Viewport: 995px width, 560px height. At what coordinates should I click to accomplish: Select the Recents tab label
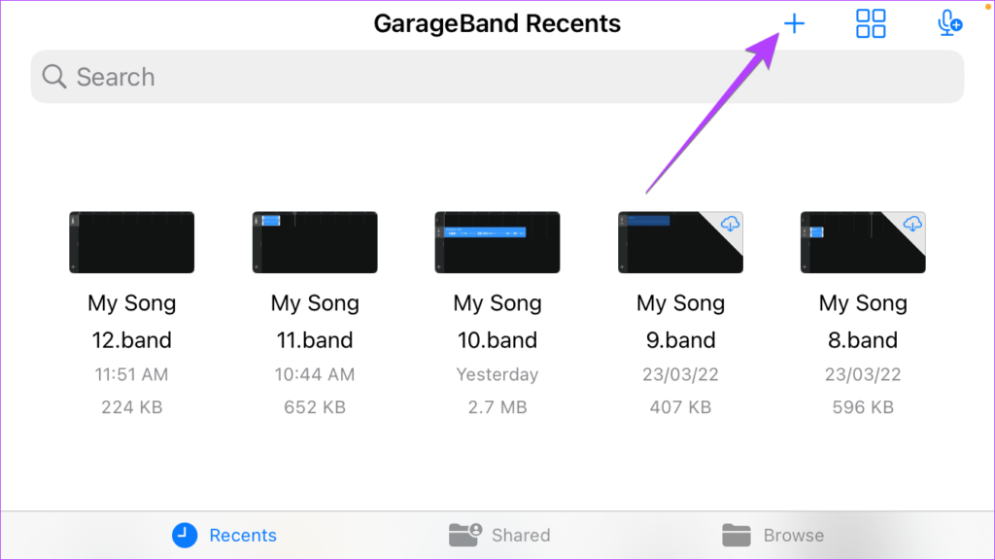[x=243, y=536]
